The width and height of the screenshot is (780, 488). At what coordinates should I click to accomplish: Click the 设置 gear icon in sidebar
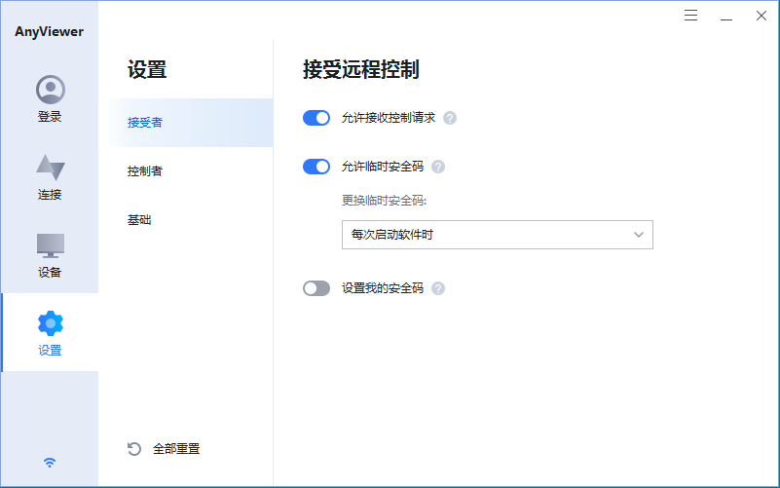[x=50, y=323]
